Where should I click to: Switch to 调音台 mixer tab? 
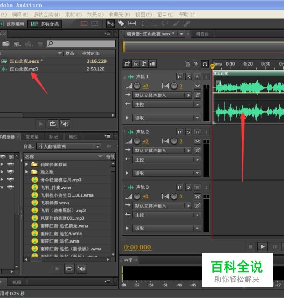[202, 34]
